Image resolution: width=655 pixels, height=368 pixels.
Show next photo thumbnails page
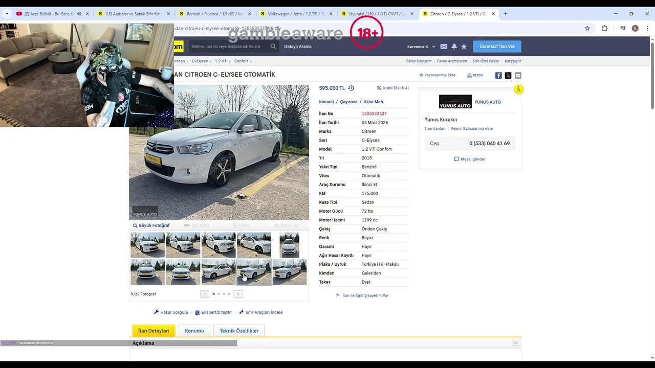[238, 294]
